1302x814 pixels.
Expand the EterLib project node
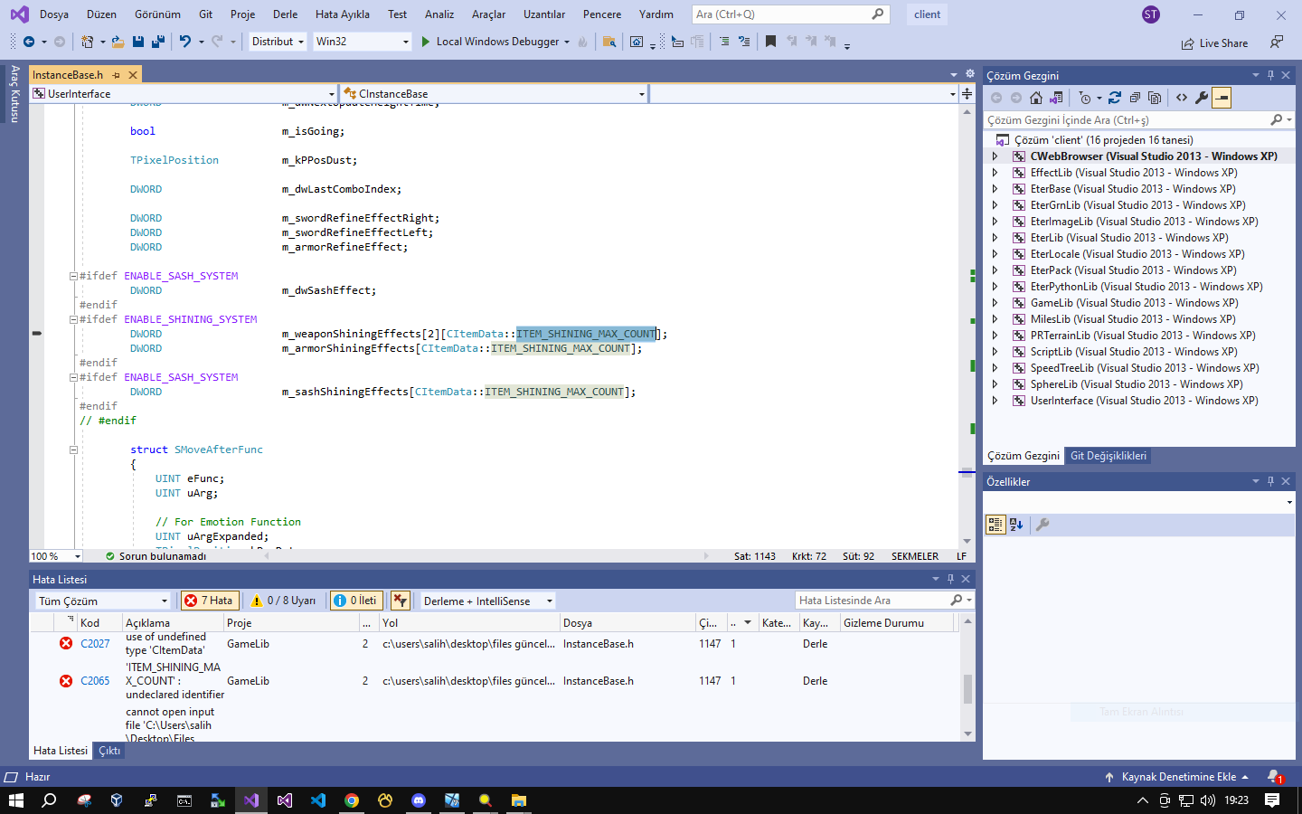(995, 238)
